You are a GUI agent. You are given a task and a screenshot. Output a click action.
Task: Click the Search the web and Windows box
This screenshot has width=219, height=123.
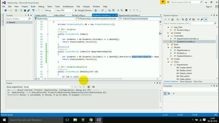36,120
